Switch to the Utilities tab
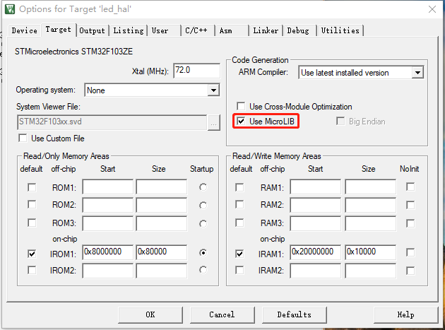 coord(340,30)
